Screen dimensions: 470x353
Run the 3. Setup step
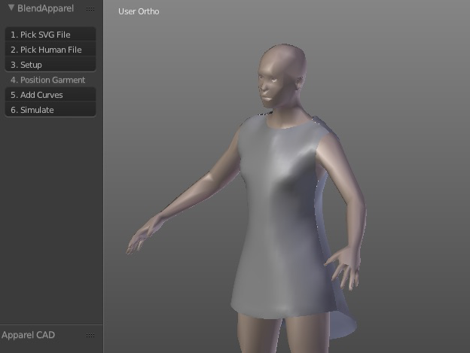click(x=50, y=65)
